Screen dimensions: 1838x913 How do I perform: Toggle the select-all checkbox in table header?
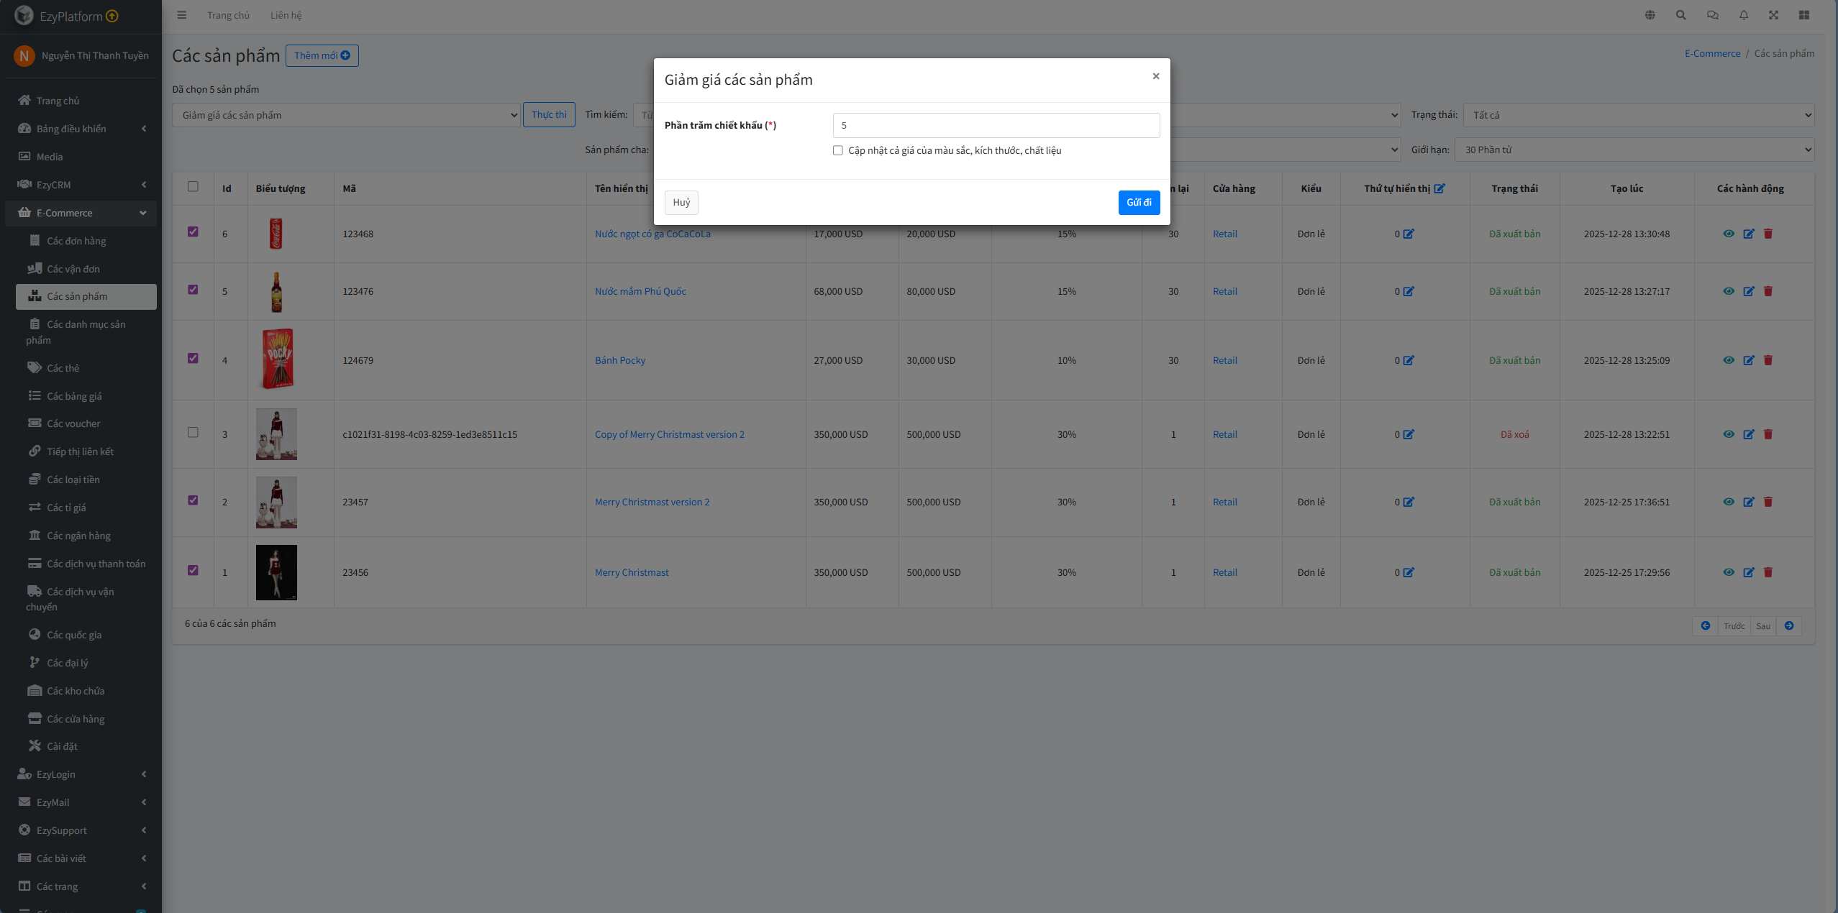(193, 186)
